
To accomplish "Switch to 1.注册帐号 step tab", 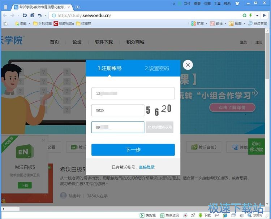I will point(109,68).
